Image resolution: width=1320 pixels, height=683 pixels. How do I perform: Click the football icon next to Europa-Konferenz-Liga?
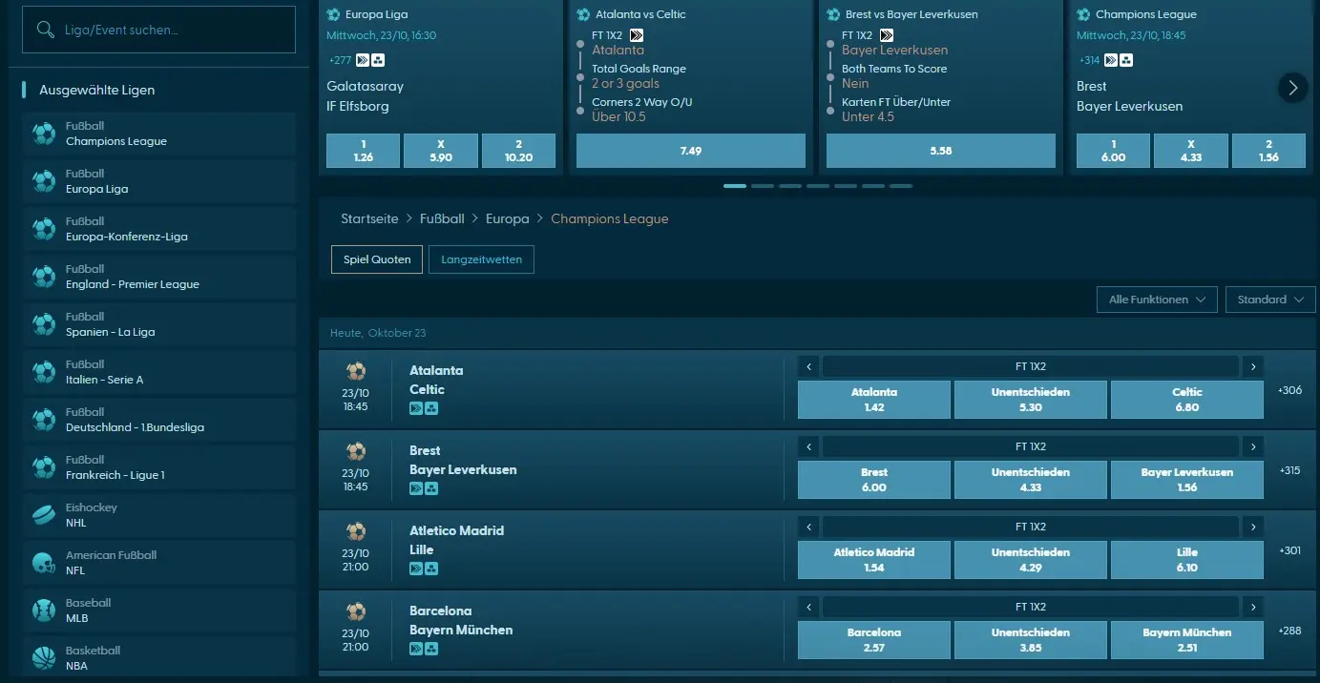[44, 229]
